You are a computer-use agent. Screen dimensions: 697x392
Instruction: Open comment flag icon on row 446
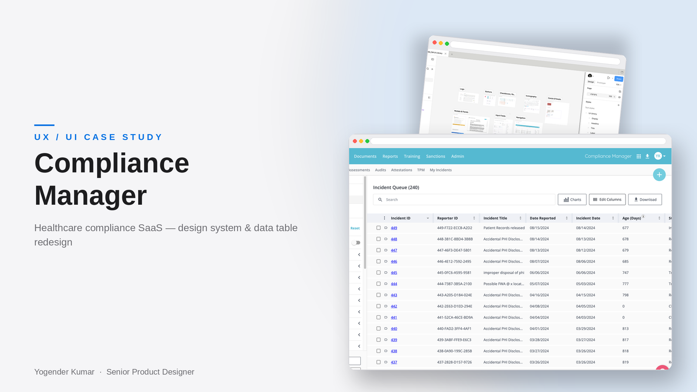(386, 261)
